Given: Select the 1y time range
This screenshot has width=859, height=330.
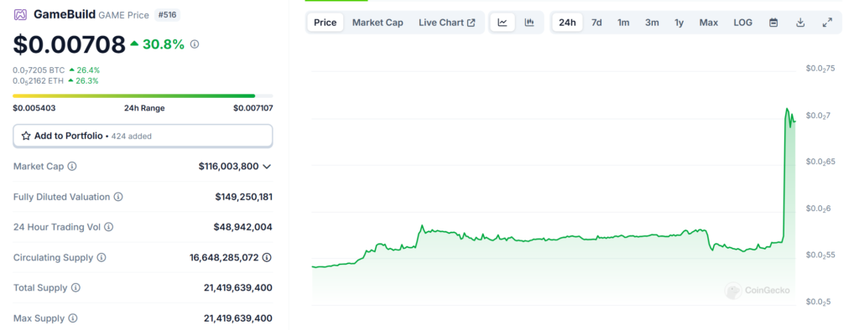Looking at the screenshot, I should tap(679, 23).
